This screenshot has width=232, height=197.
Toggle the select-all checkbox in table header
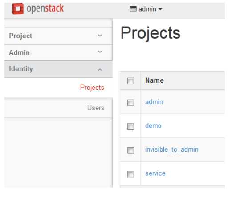point(130,81)
